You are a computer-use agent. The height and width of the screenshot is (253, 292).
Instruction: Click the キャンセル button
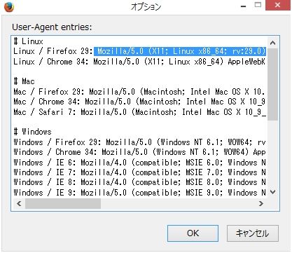(253, 233)
